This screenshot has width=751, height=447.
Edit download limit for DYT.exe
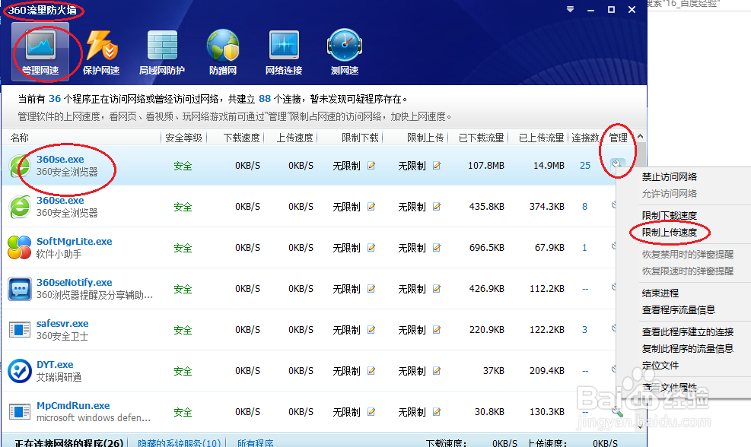(x=371, y=371)
